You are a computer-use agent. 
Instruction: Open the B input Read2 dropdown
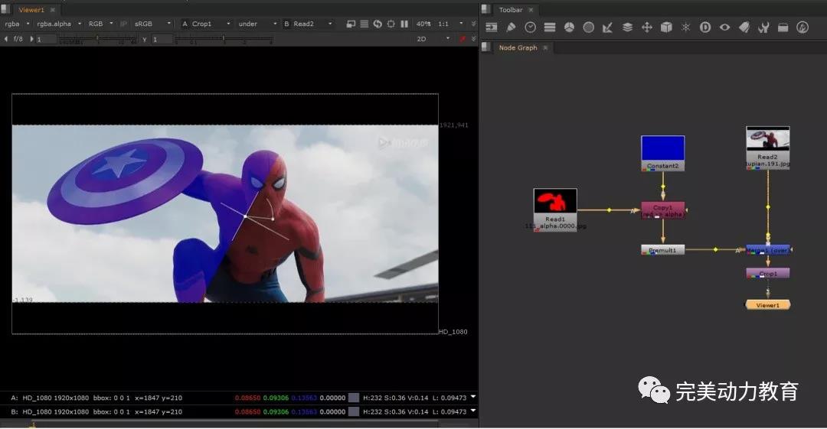click(309, 24)
